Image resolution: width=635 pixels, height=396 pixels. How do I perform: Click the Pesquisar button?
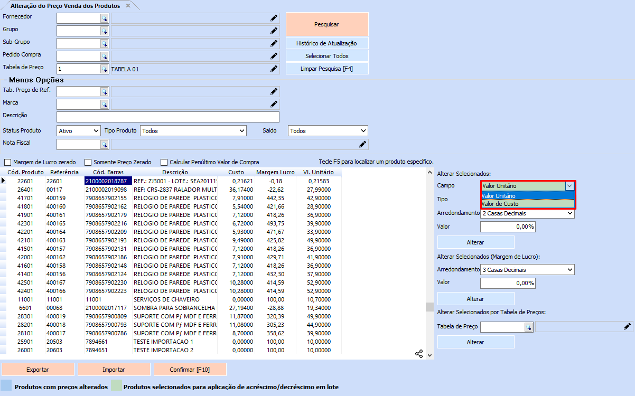[326, 24]
